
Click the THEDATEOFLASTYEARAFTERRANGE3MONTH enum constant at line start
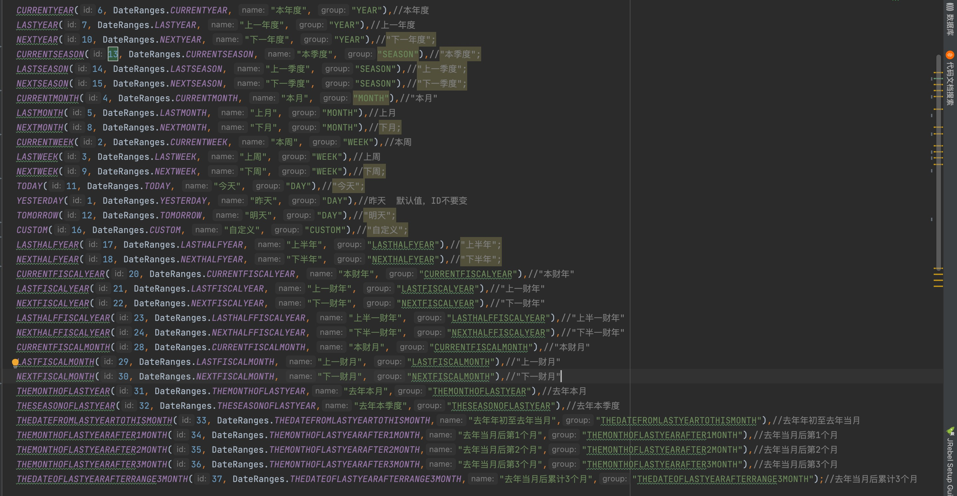102,479
